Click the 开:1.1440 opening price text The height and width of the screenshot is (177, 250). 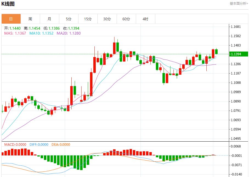(x=12, y=28)
